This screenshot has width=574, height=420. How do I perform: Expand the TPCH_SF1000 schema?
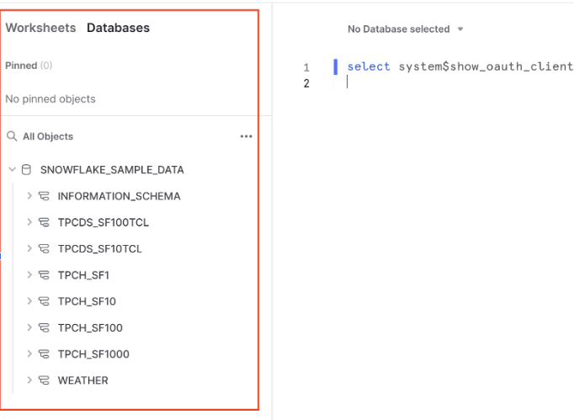coord(29,354)
